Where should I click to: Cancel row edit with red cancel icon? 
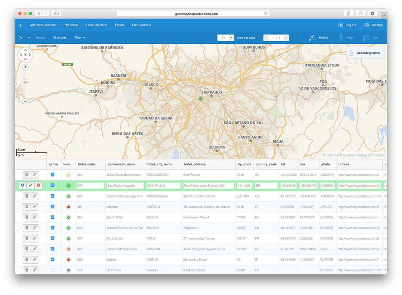39,185
